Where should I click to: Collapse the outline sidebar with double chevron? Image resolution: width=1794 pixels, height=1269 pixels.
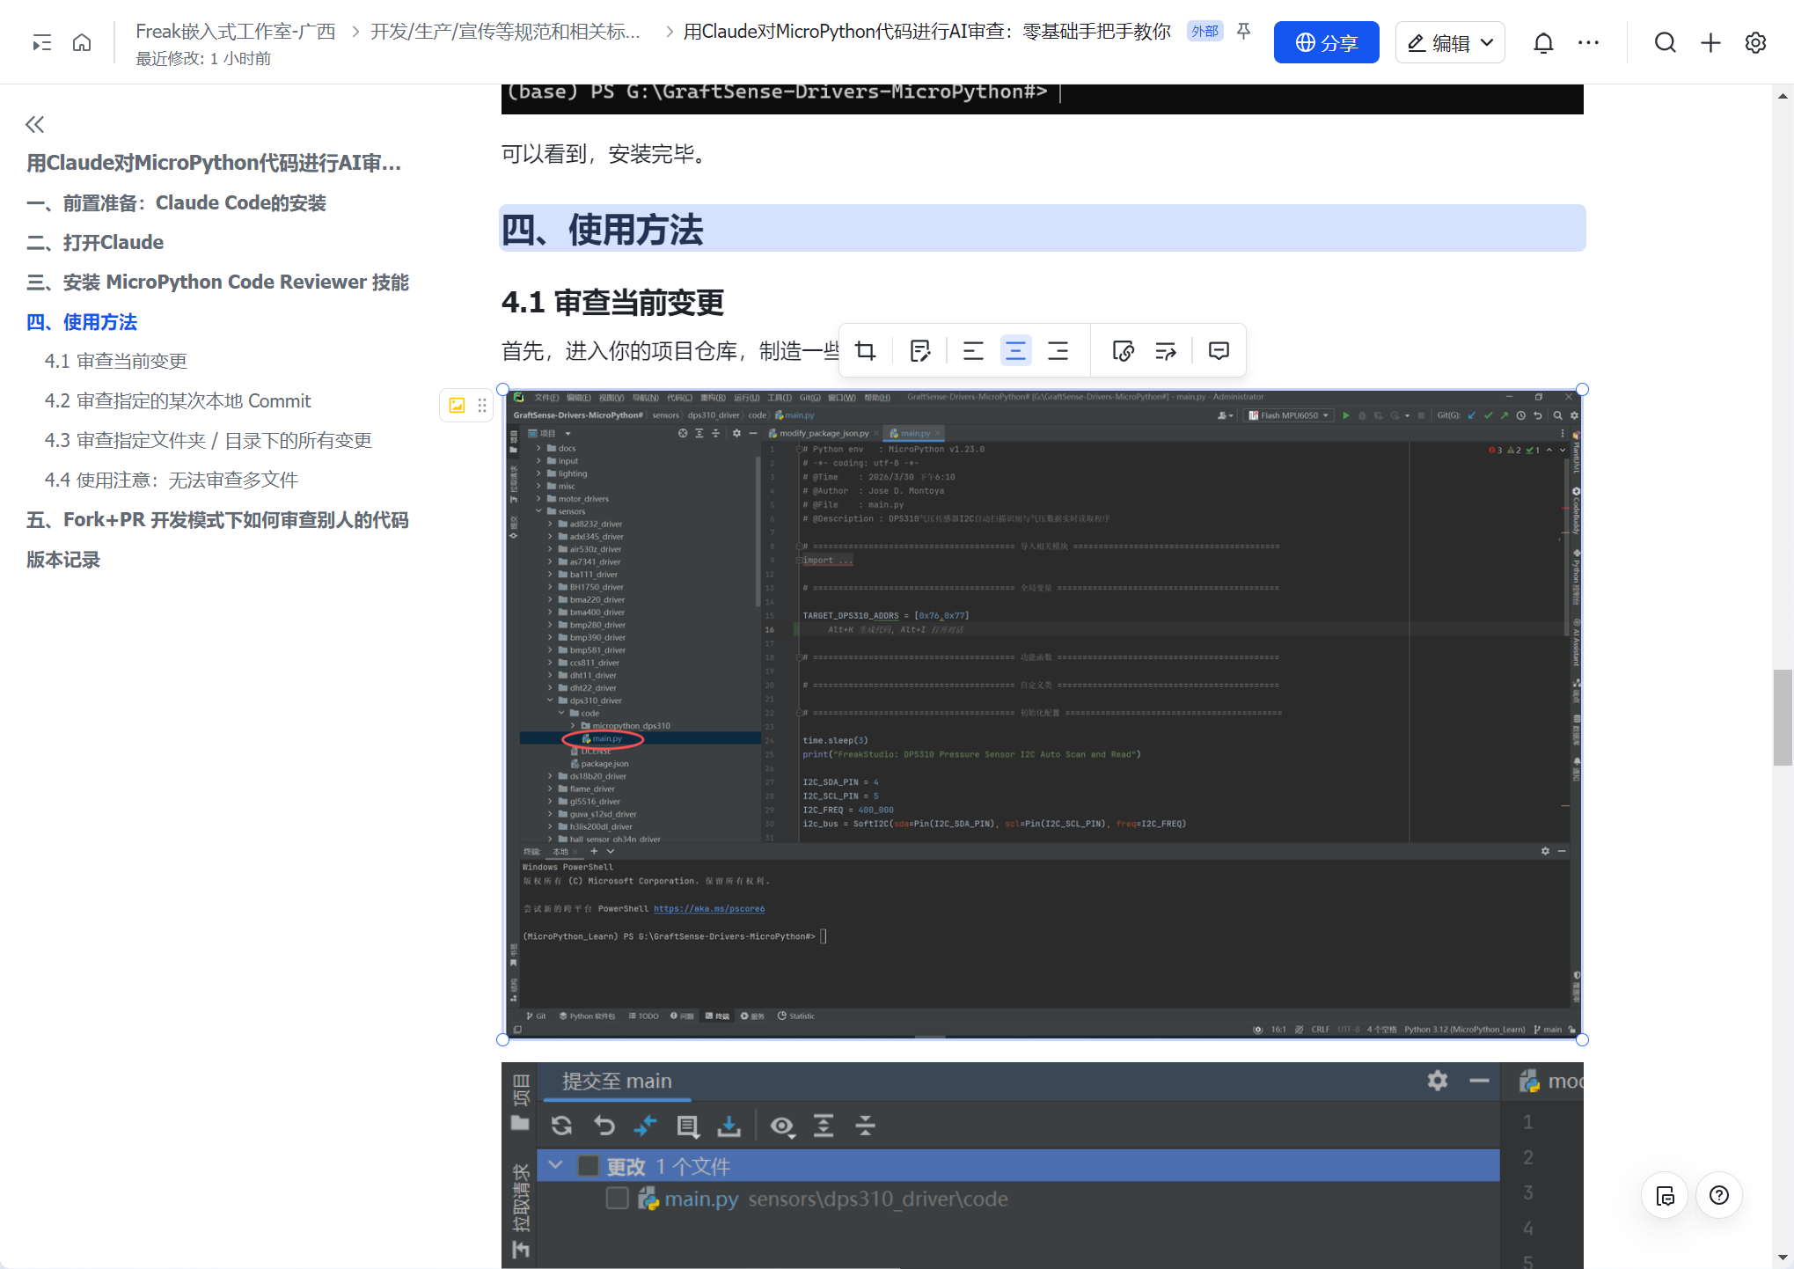(35, 124)
